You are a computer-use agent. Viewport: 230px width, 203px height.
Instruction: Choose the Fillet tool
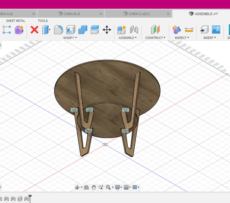59,30
